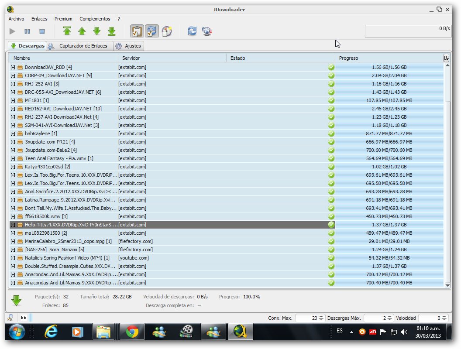Expand the babRaylene package
The width and height of the screenshot is (461, 349).
[13, 133]
